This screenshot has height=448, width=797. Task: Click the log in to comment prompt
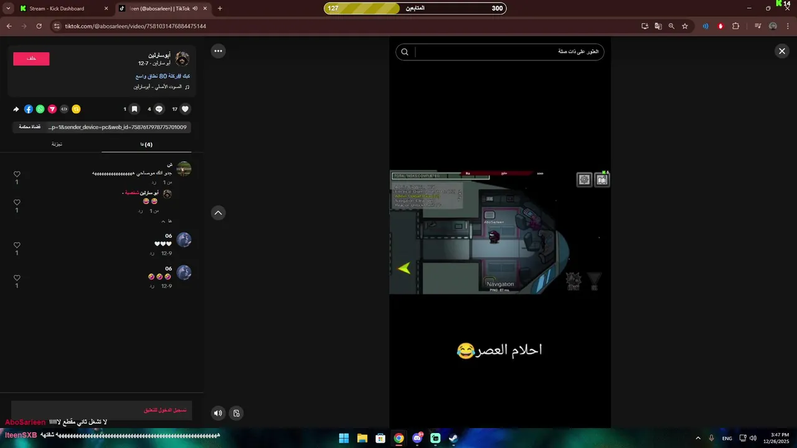click(165, 411)
